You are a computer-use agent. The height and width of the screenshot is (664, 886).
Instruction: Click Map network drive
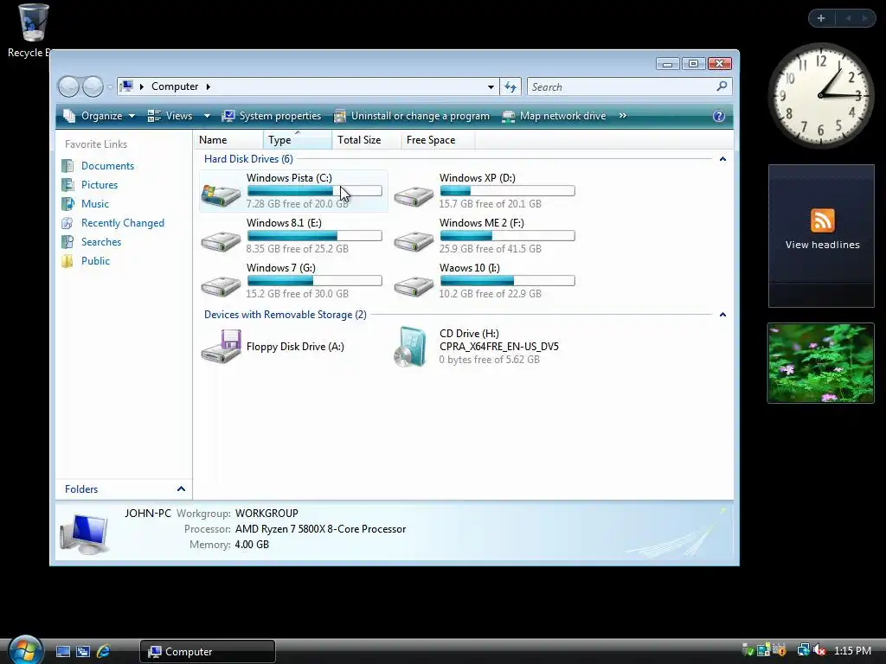[x=555, y=116]
